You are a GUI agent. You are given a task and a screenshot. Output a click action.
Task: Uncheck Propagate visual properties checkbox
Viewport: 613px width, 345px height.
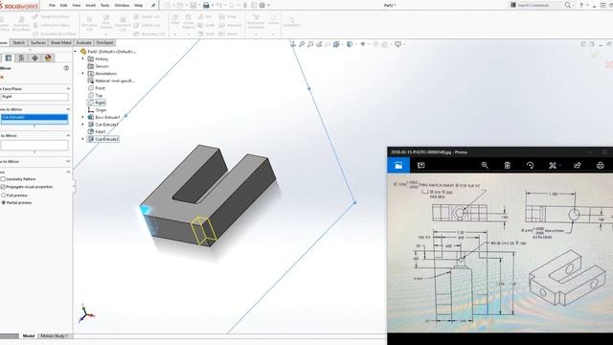pyautogui.click(x=3, y=187)
